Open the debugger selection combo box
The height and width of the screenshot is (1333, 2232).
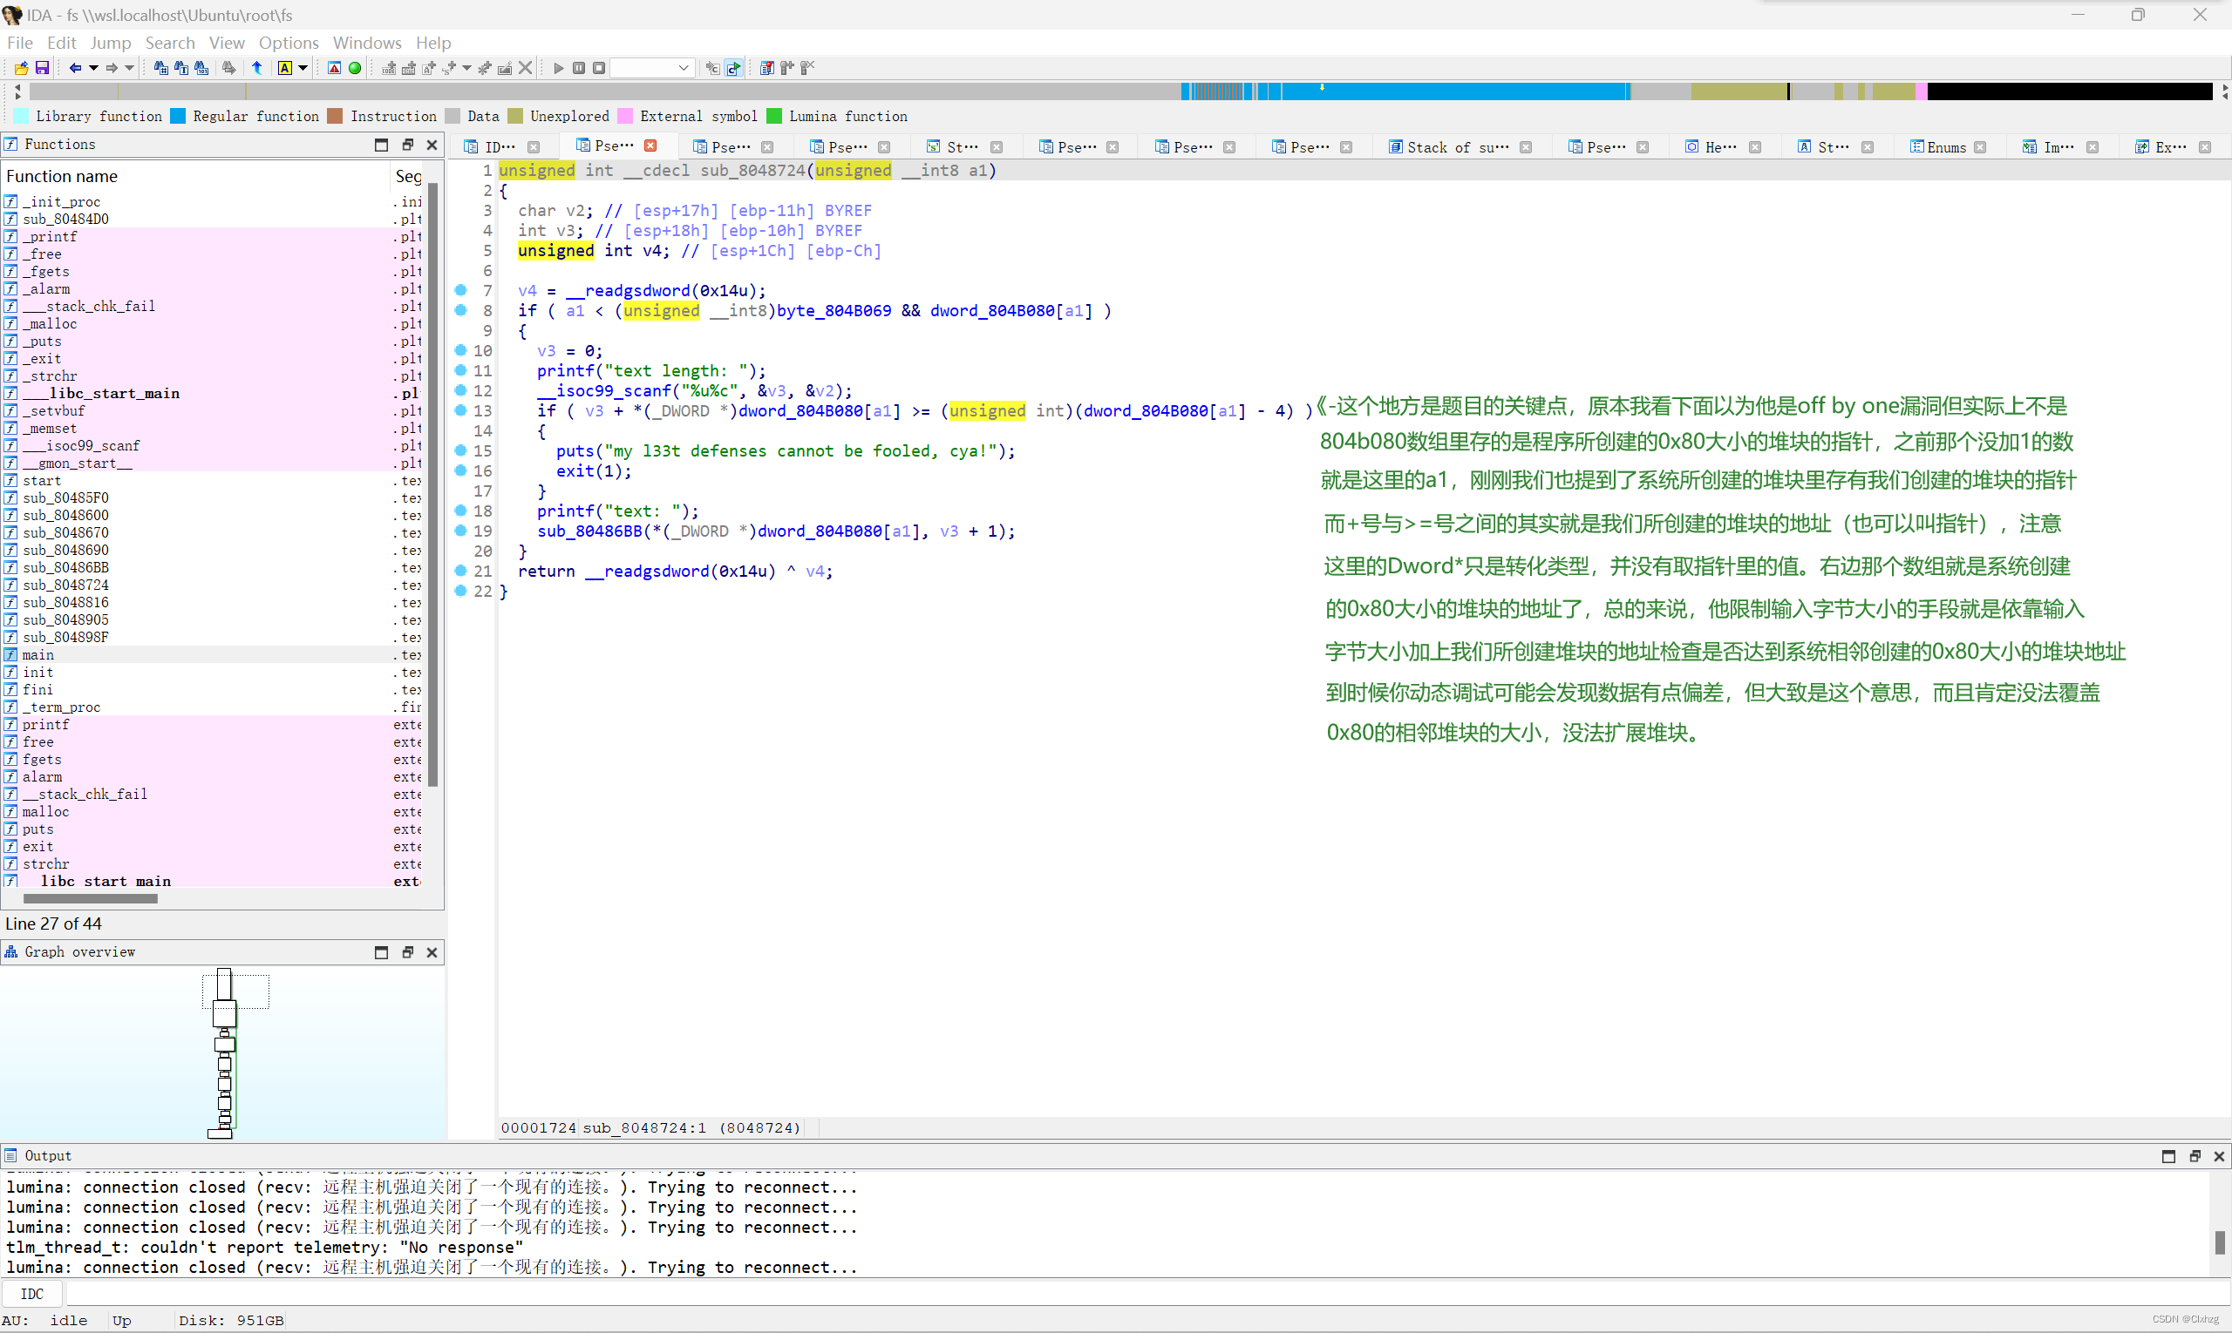click(x=653, y=67)
